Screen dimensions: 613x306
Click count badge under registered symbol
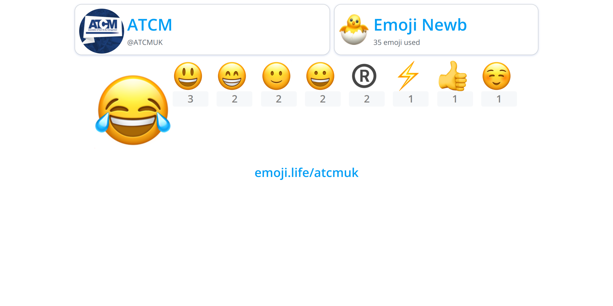367,99
